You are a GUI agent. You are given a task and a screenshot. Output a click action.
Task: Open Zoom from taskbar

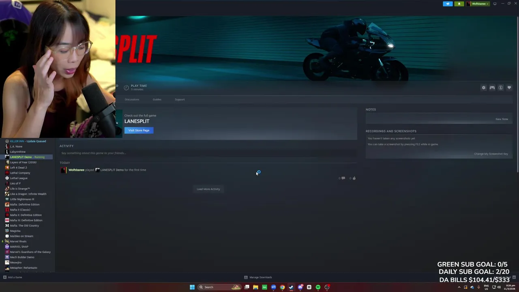pos(273,287)
